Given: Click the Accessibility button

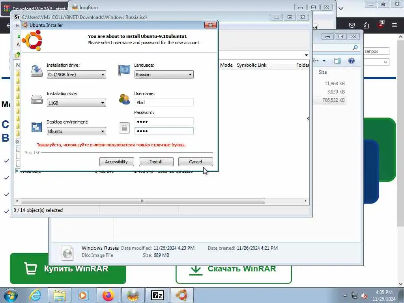Looking at the screenshot, I should click(x=116, y=162).
